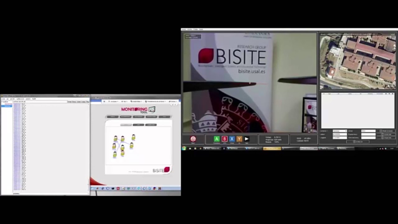
Task: Click the address field in the log window
Action: click(40, 102)
